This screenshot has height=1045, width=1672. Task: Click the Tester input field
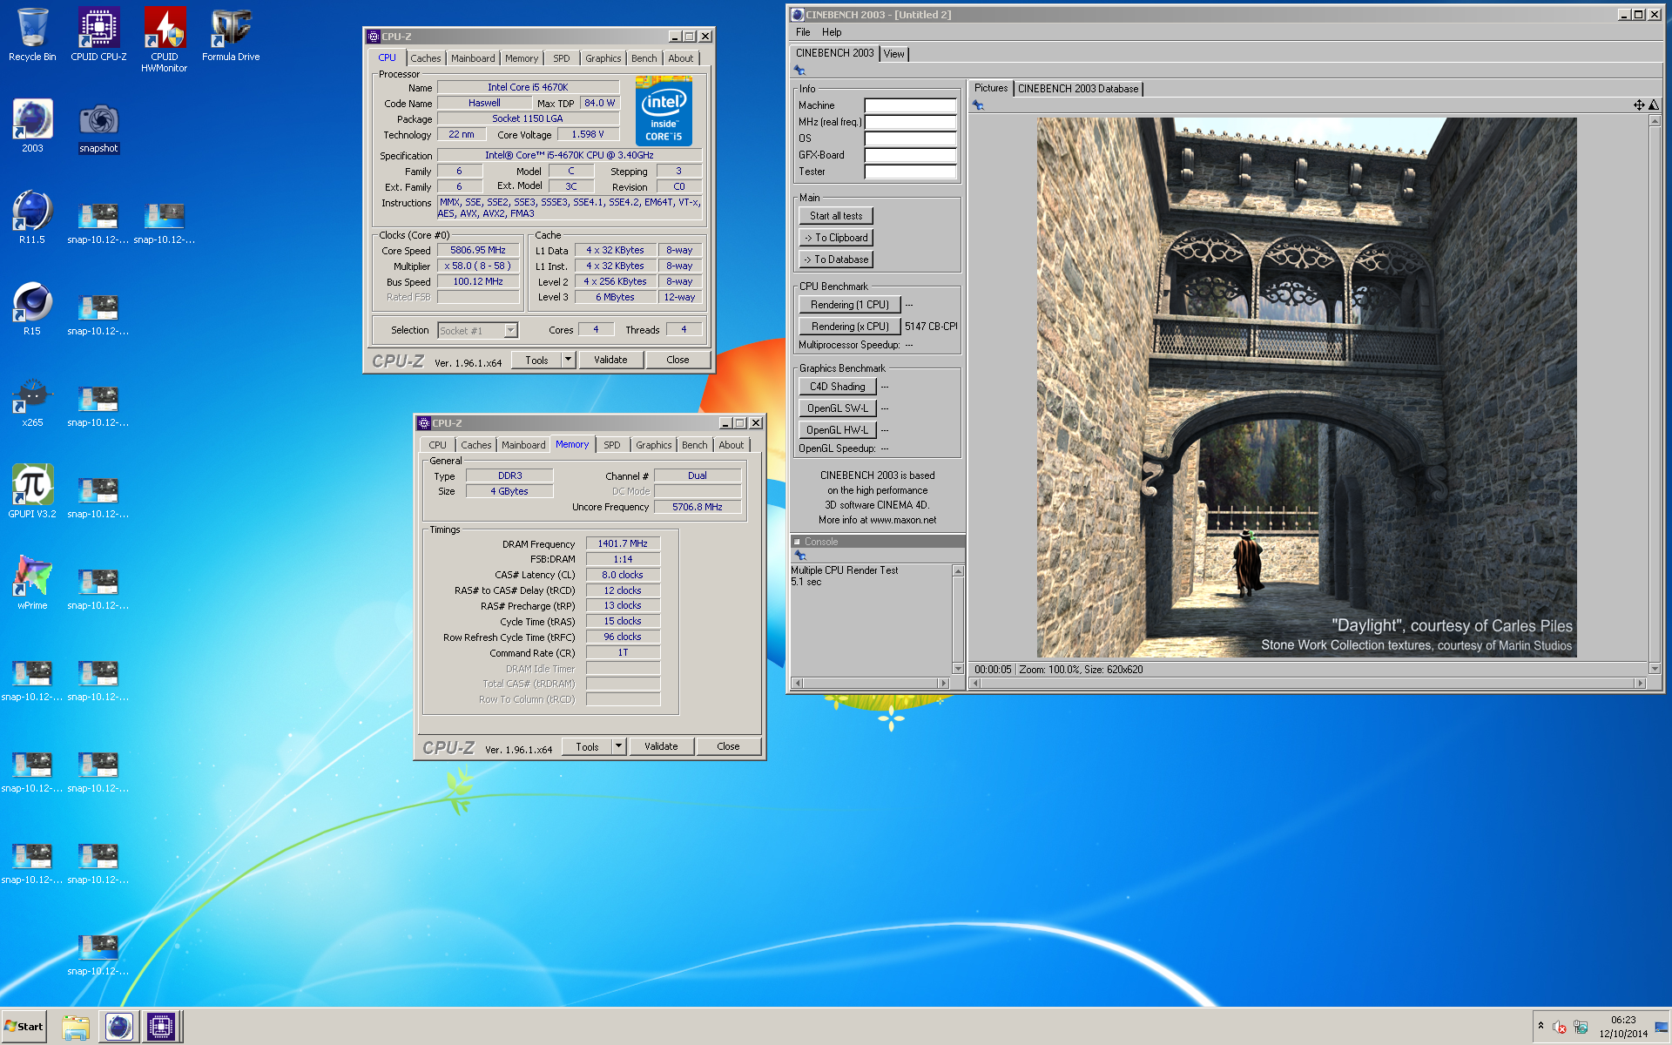coord(910,172)
